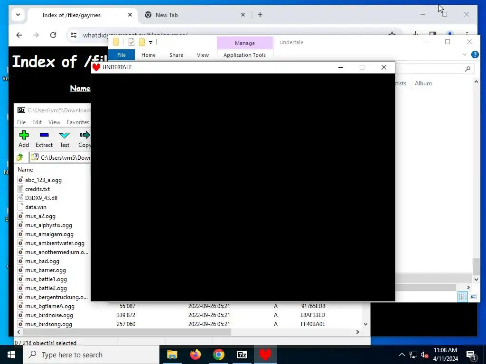Click the Explorer search magnifier icon
This screenshot has width=486, height=364.
click(467, 69)
